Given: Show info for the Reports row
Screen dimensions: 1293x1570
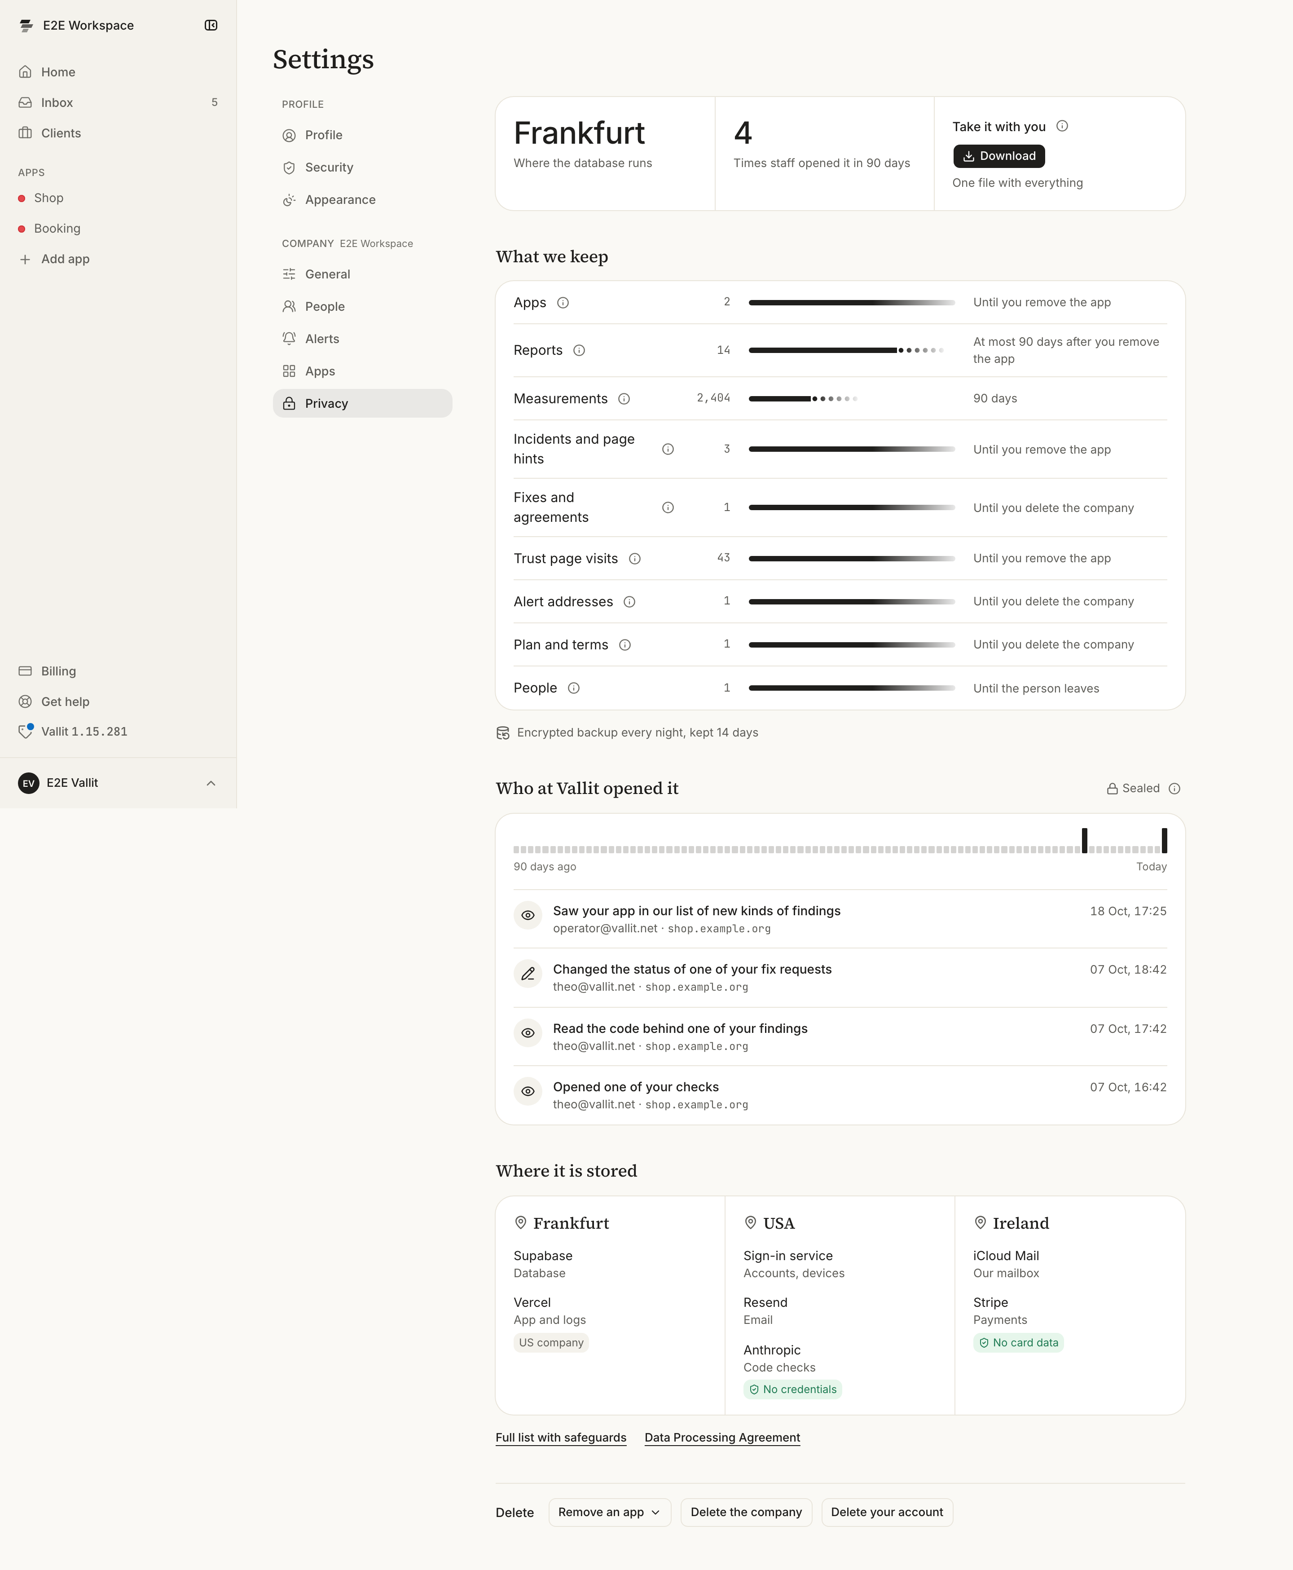Looking at the screenshot, I should pos(579,350).
